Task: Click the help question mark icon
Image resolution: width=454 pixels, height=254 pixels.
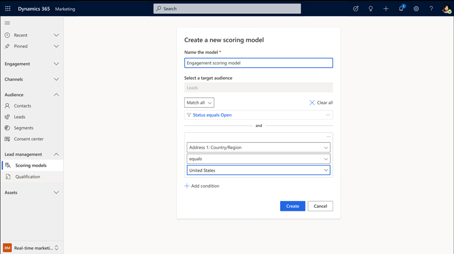Action: (x=431, y=9)
